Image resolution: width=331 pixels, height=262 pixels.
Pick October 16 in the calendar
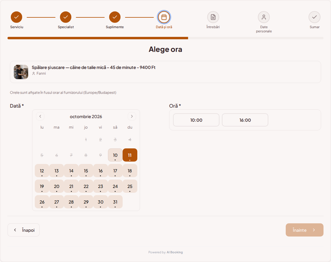click(100, 171)
